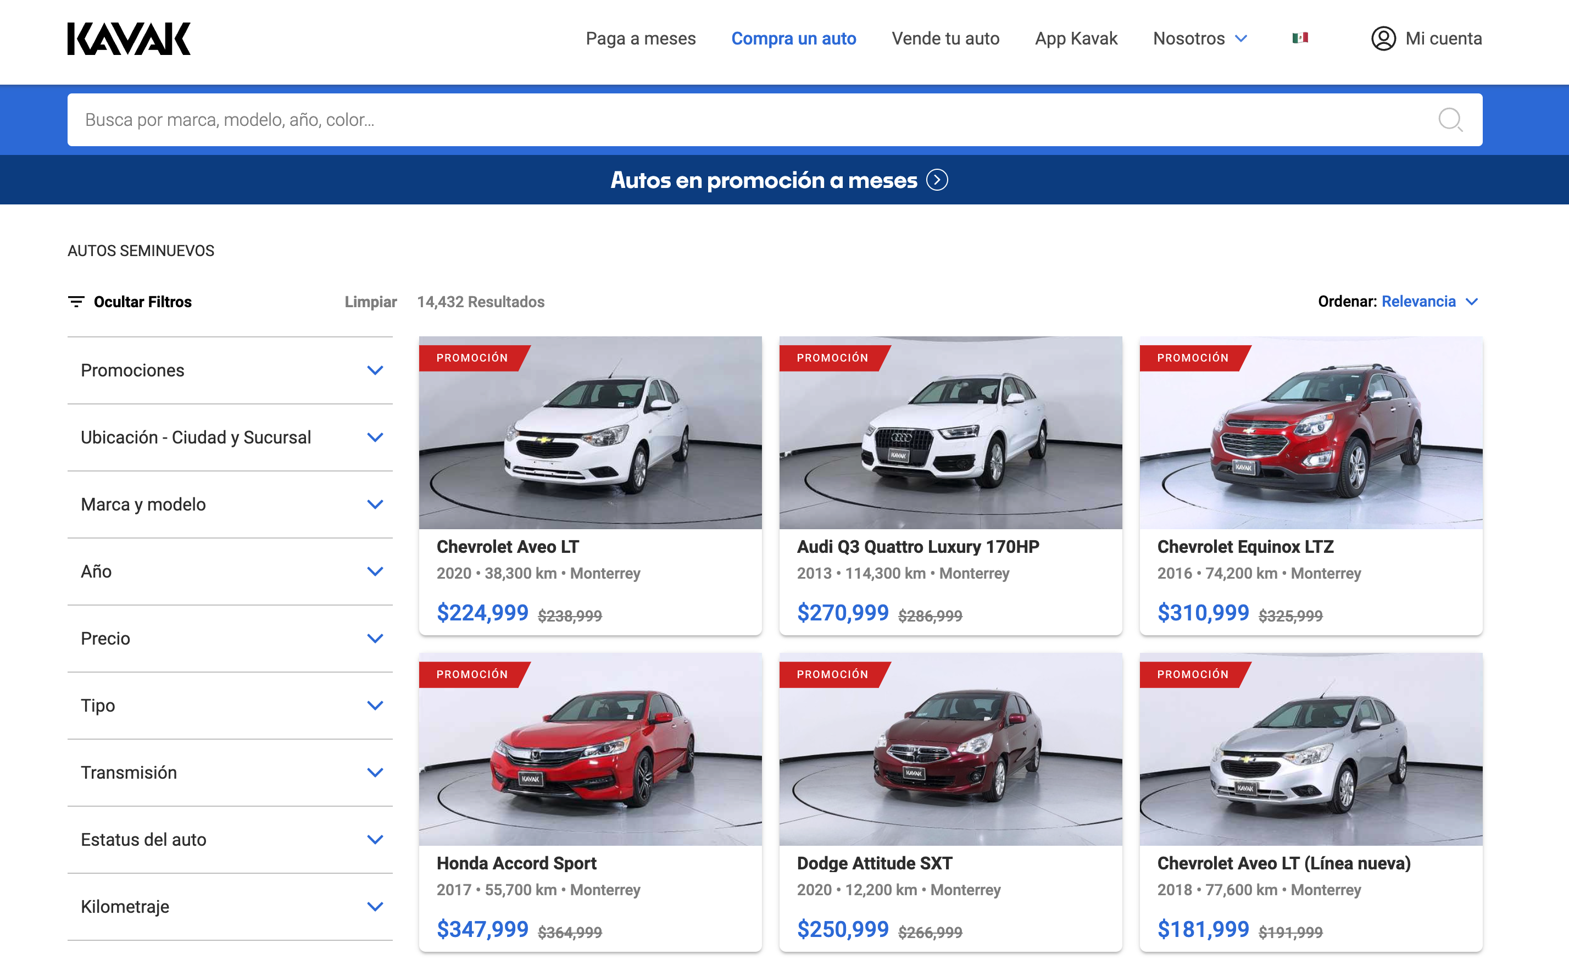The image size is (1569, 965).
Task: Go to Vende tu auto
Action: coord(945,38)
